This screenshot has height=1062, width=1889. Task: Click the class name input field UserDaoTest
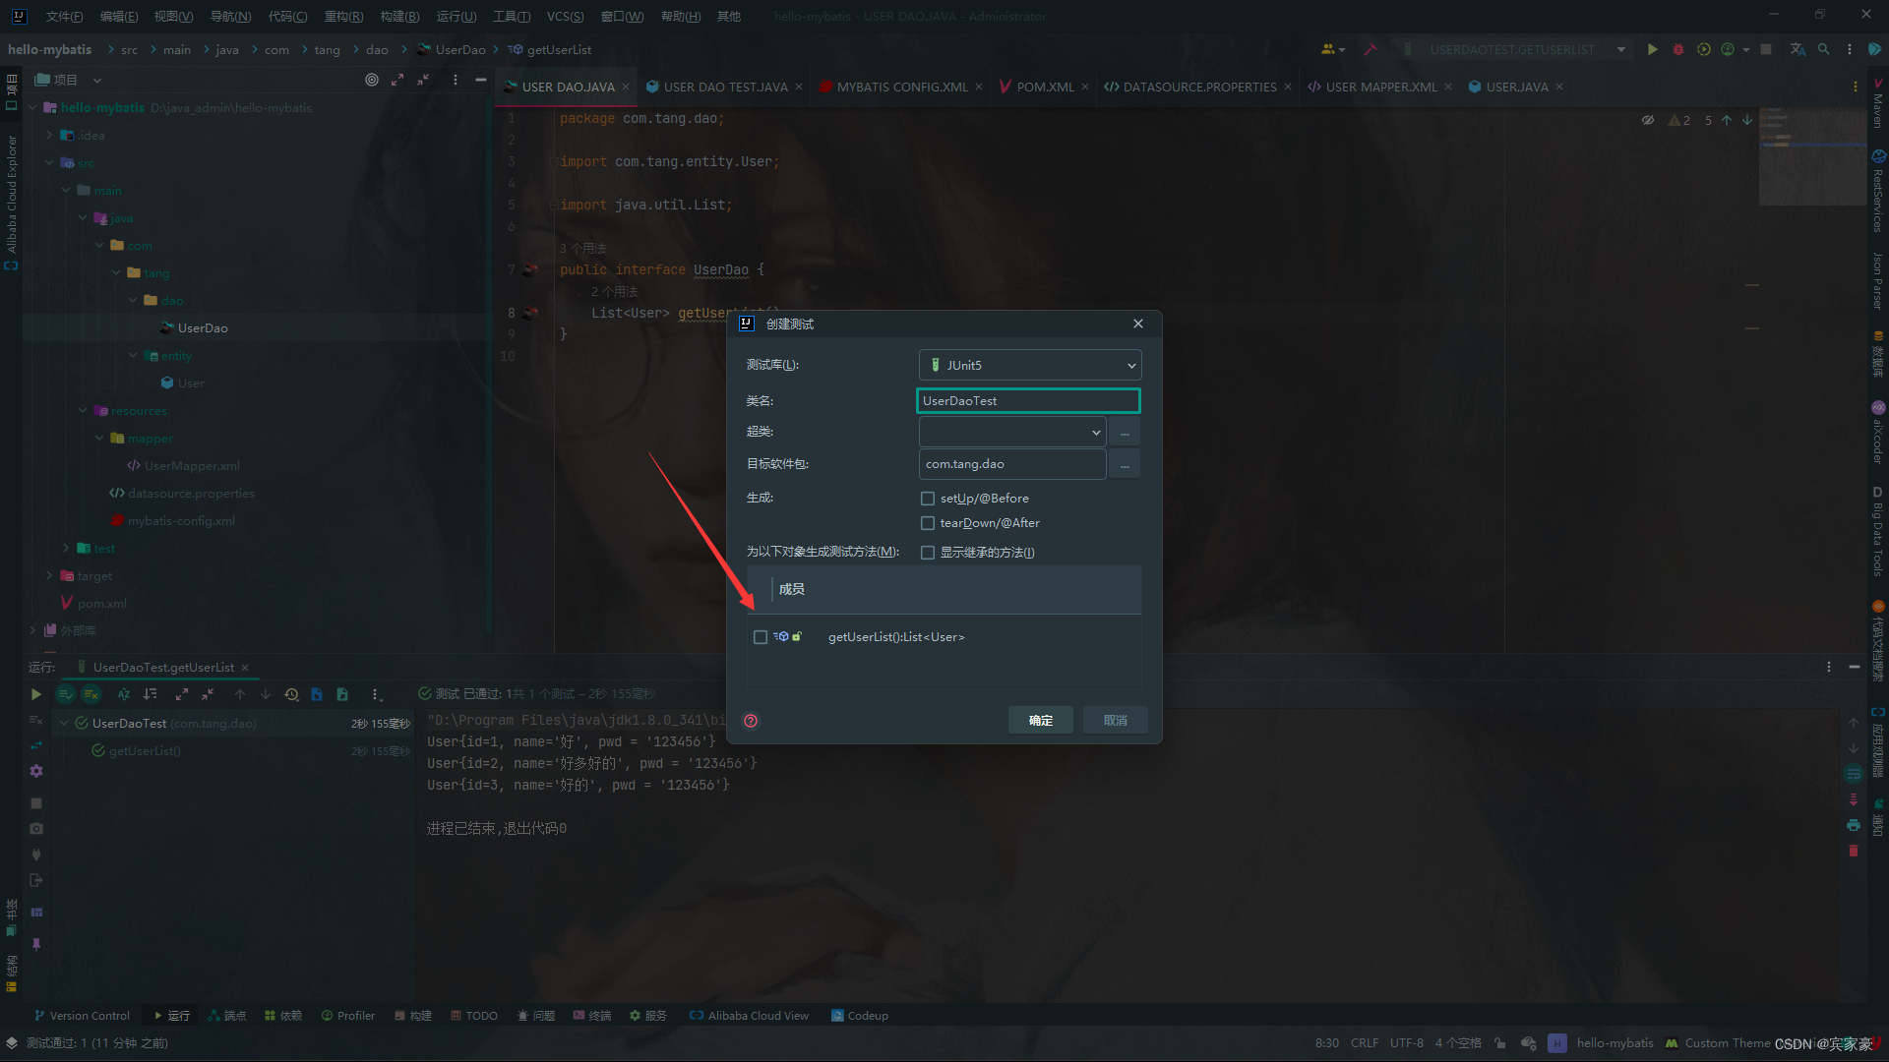pyautogui.click(x=1027, y=401)
